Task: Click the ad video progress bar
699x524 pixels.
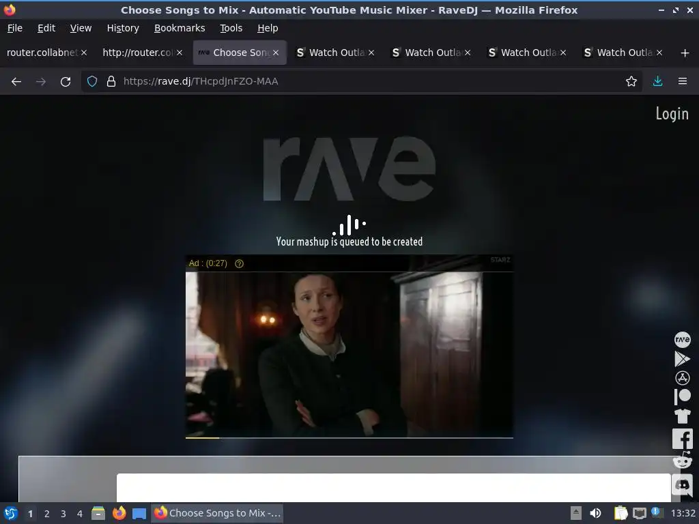Action: pyautogui.click(x=349, y=438)
